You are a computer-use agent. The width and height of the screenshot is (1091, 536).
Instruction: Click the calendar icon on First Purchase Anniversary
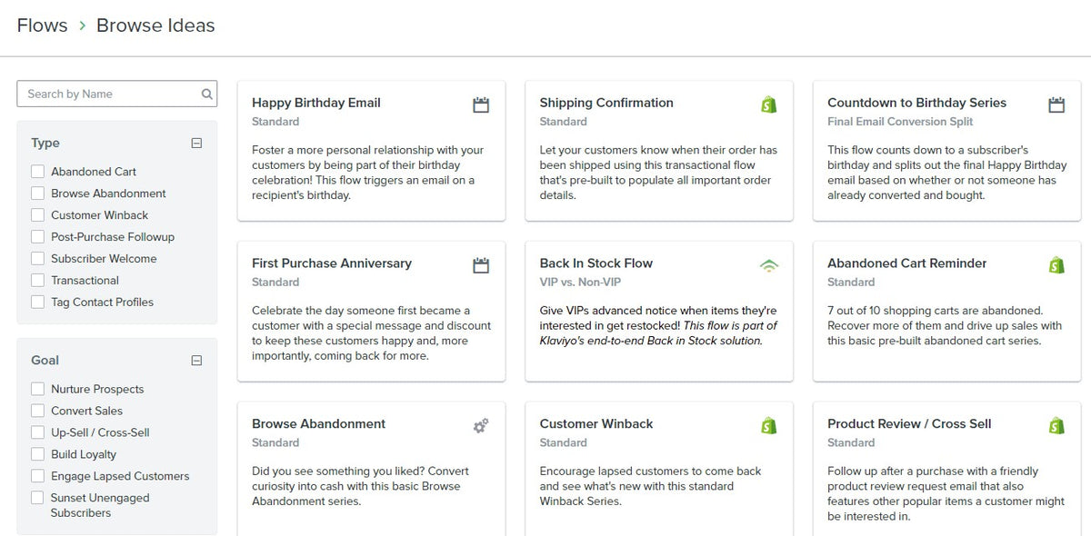coord(481,266)
